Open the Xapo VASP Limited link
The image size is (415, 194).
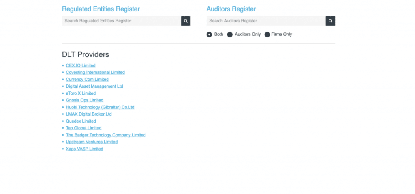tap(84, 149)
